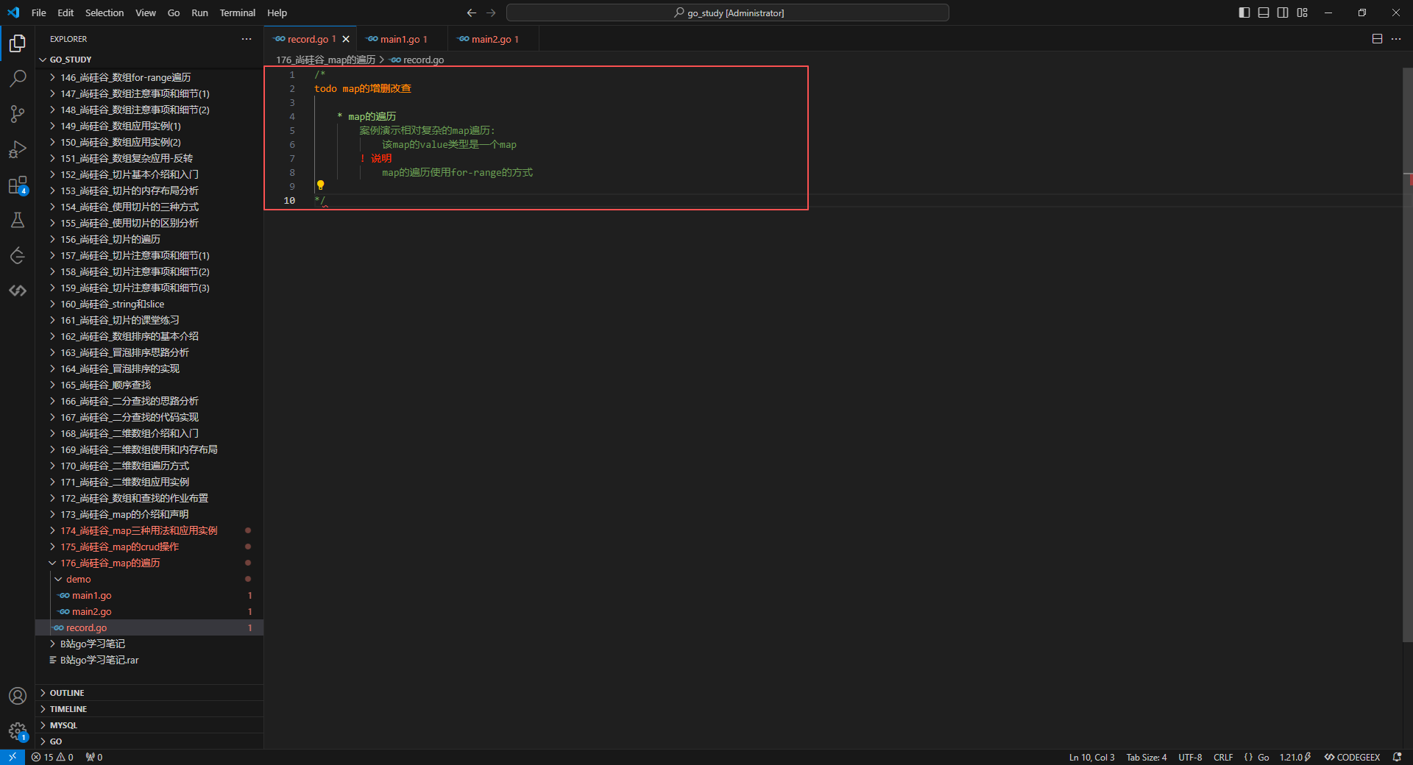Expand the B站go学习笔记 folder
1413x765 pixels.
(149, 644)
